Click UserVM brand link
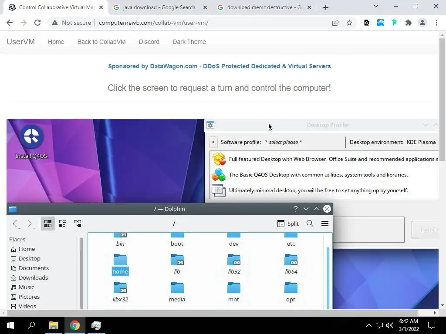 pyautogui.click(x=21, y=42)
